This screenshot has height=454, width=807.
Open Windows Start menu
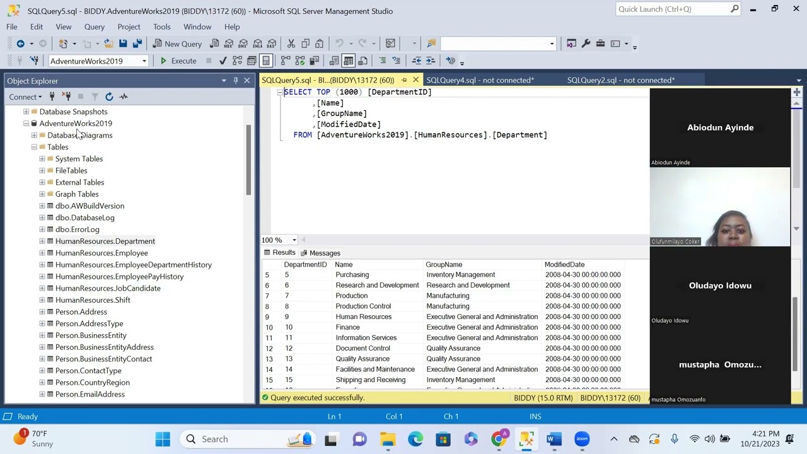tap(163, 439)
